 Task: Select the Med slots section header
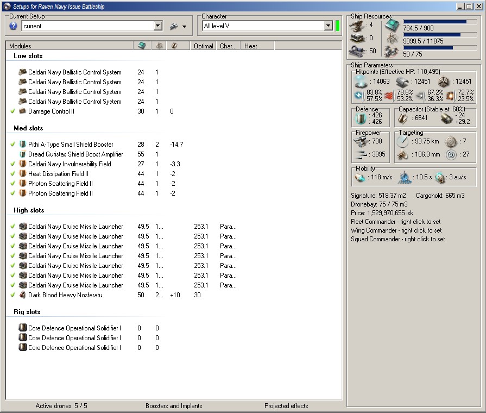(28, 128)
